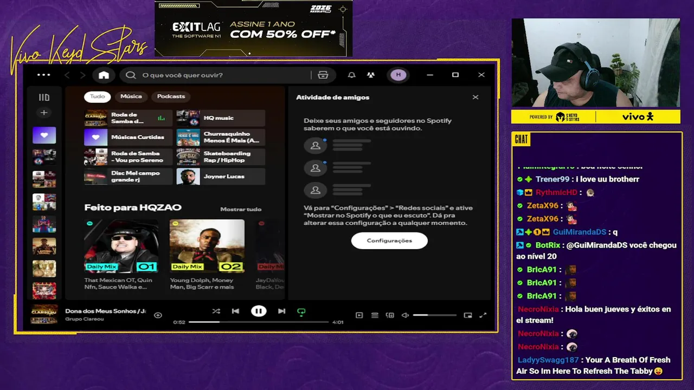Open the Browse icon in search bar
Screen dimensions: 694x390
pyautogui.click(x=323, y=75)
